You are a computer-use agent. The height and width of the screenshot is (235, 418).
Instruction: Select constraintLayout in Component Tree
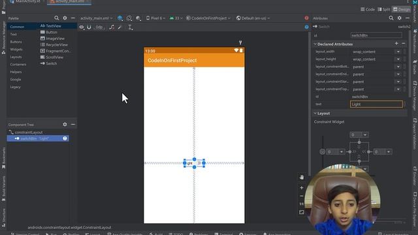tap(25, 132)
